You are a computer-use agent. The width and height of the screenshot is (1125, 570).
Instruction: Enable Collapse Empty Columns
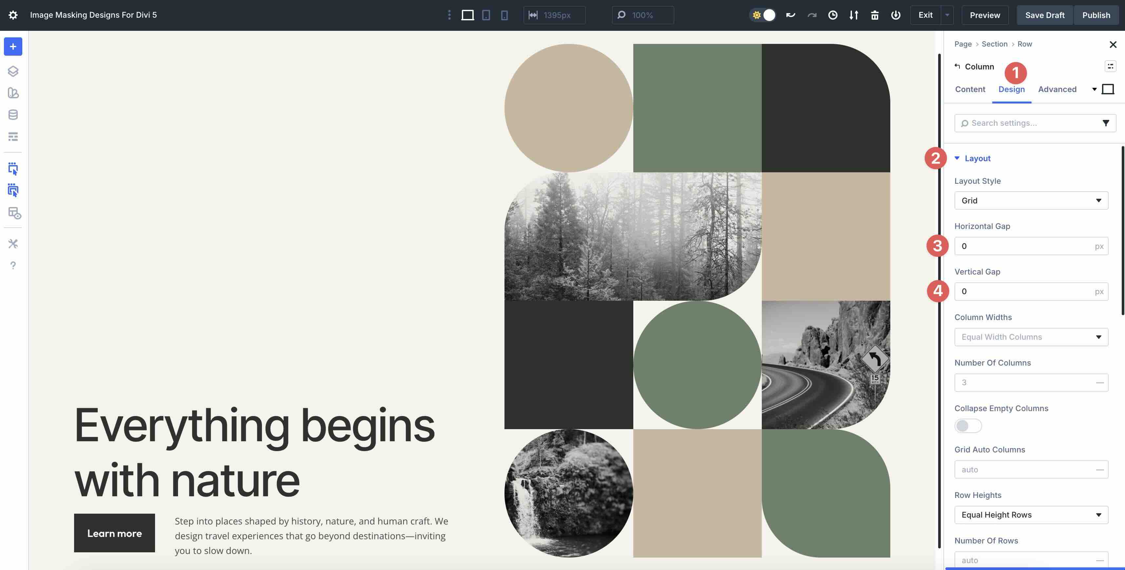[x=968, y=426]
